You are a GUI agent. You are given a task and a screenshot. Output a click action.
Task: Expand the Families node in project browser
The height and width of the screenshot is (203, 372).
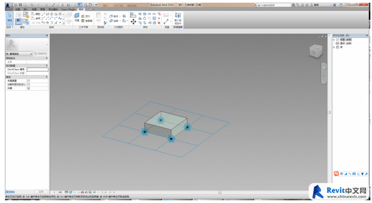[334, 48]
